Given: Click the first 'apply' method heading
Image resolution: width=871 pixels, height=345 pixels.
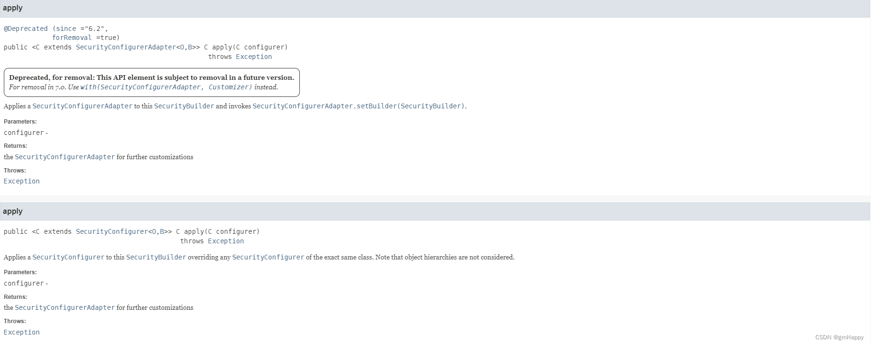Looking at the screenshot, I should [x=13, y=8].
